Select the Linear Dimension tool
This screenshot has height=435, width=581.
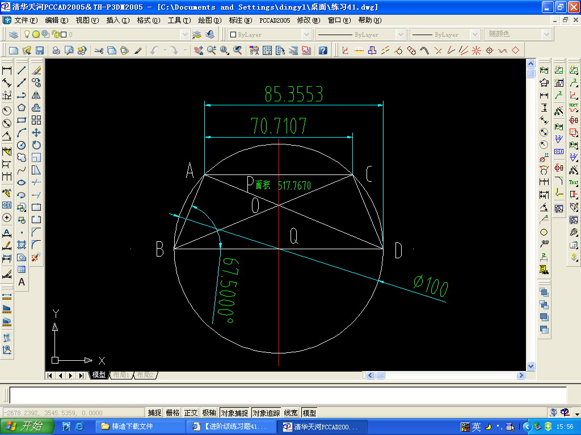[x=7, y=70]
